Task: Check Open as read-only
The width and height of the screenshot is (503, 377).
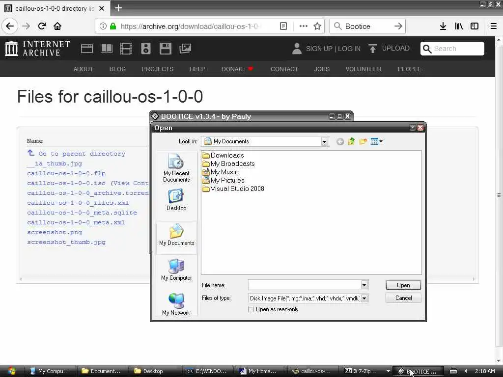Action: 251,309
